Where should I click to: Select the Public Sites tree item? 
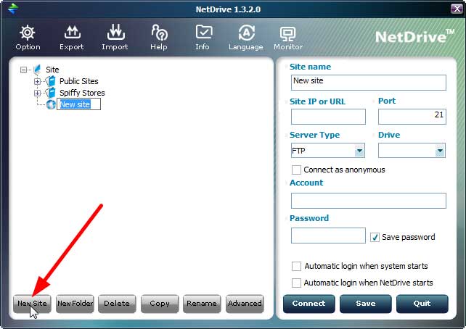click(x=79, y=81)
